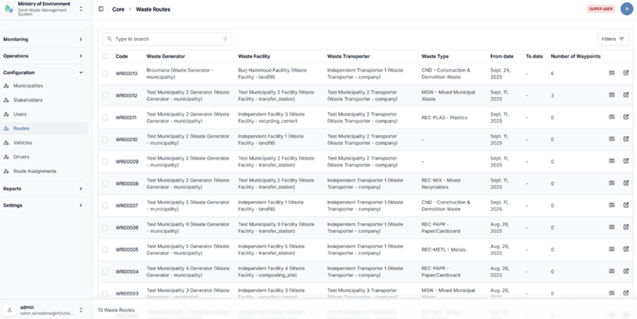Screen dimensions: 637x319
Task: Expand the Reports sidebar section
Action: 44,189
